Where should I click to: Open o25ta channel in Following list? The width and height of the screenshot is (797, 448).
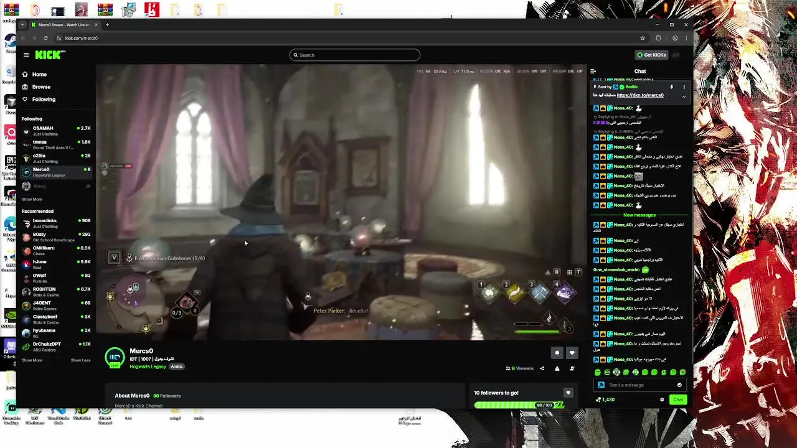pos(56,158)
